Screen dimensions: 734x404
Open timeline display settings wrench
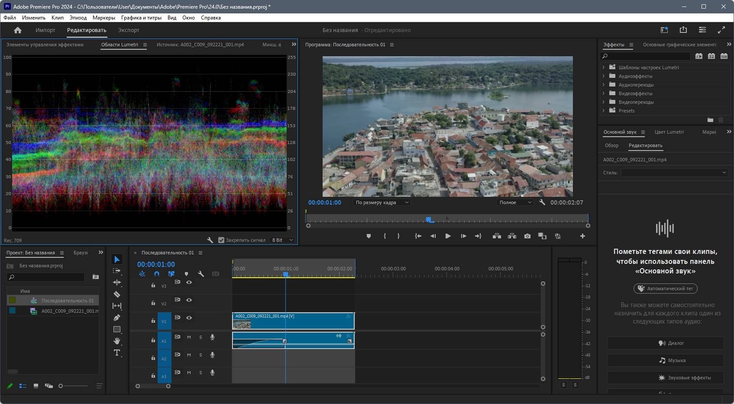(201, 274)
